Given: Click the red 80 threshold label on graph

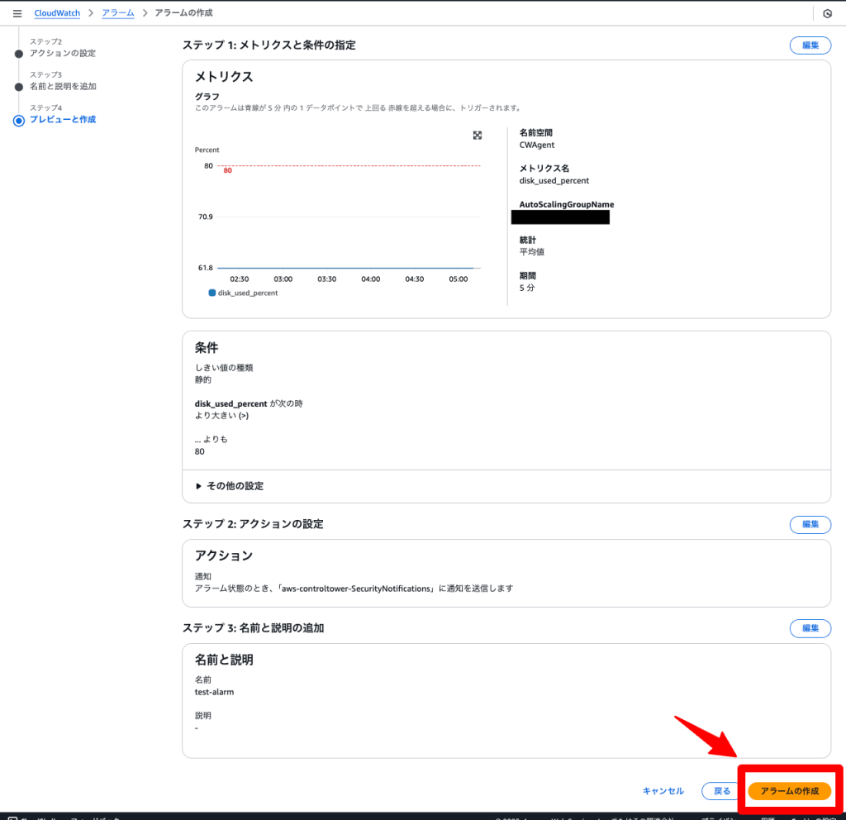Looking at the screenshot, I should [x=227, y=171].
